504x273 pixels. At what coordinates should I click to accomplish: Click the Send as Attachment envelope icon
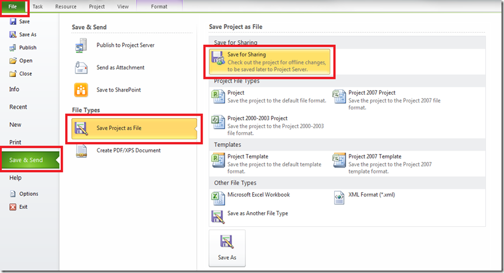tap(81, 67)
